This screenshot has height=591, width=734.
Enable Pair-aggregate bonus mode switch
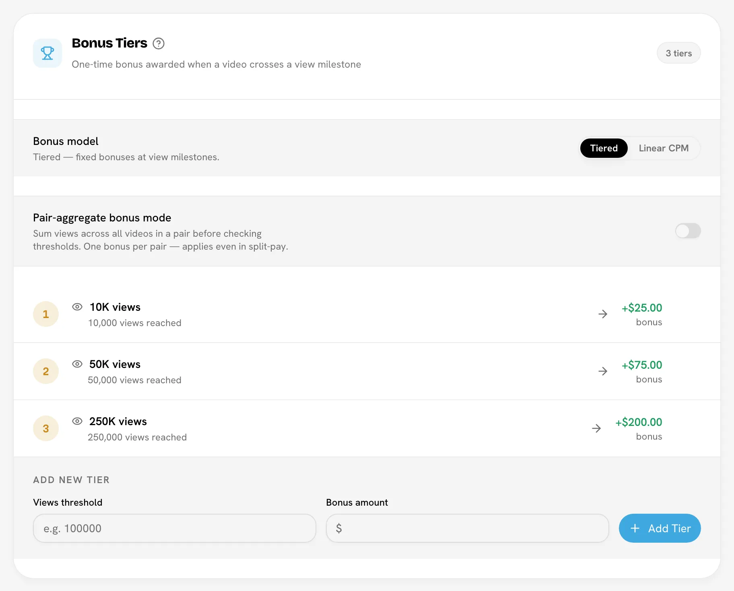pyautogui.click(x=688, y=231)
